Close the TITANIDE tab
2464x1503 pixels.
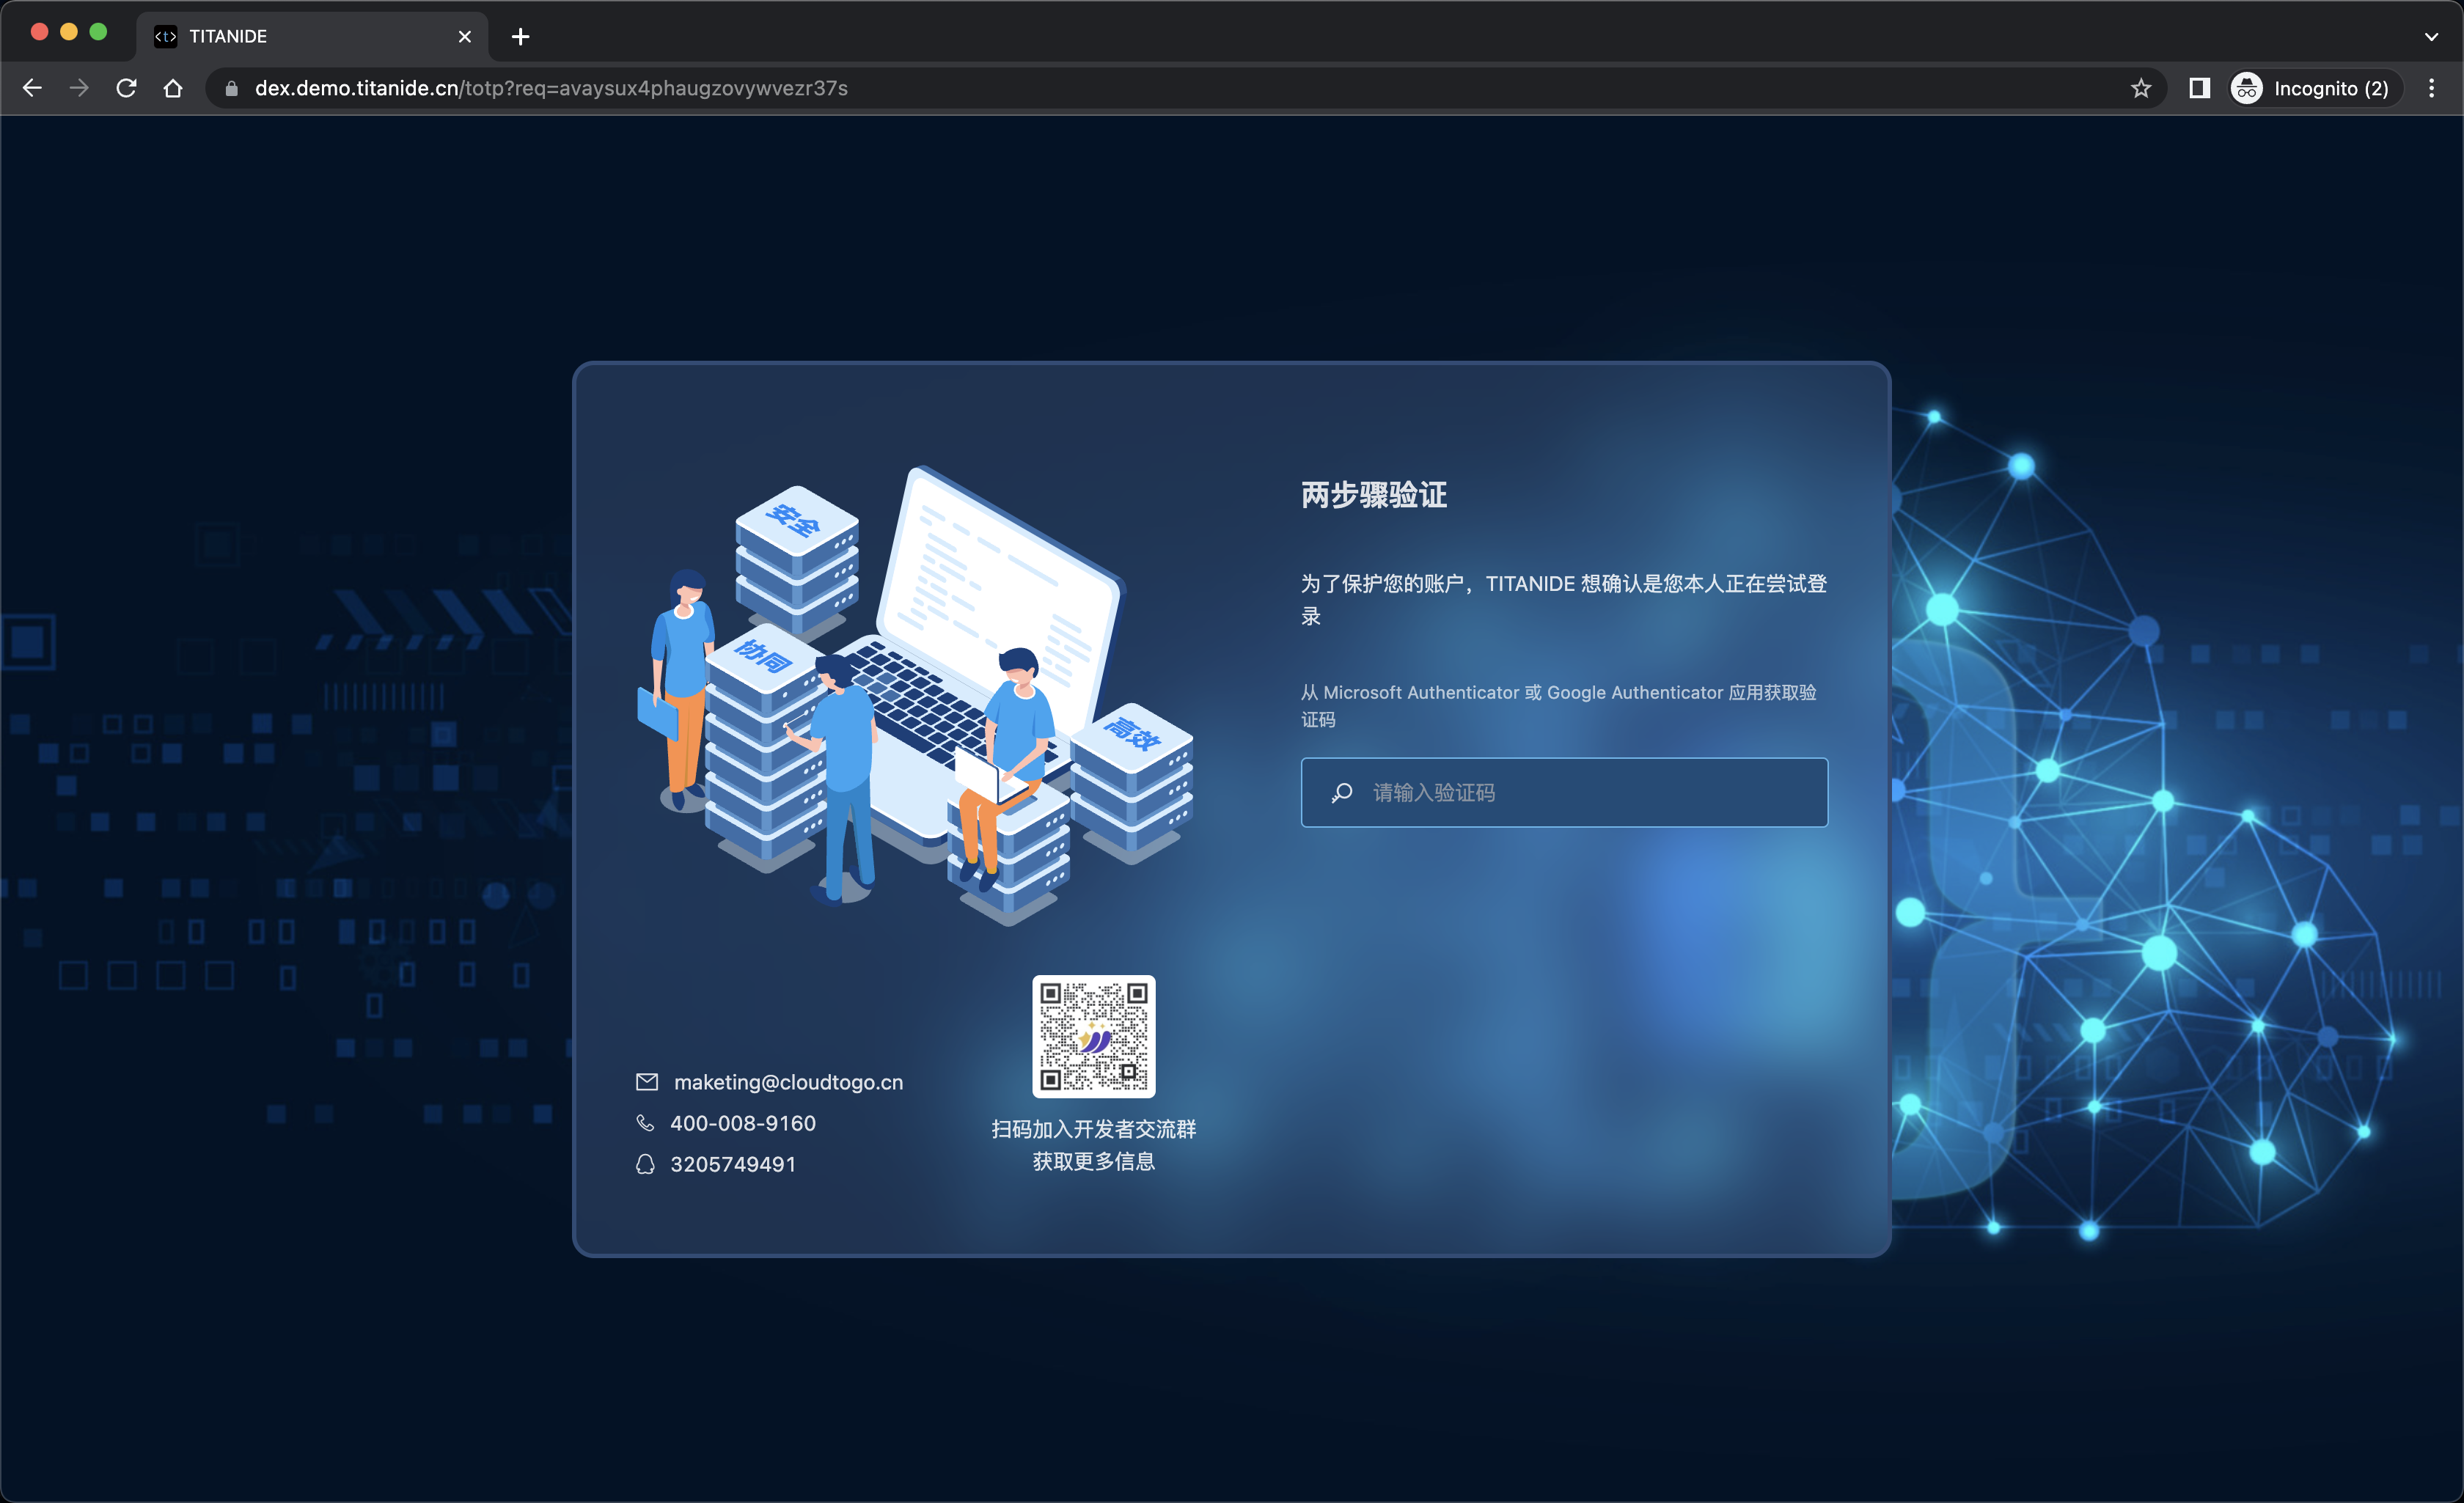[x=464, y=37]
